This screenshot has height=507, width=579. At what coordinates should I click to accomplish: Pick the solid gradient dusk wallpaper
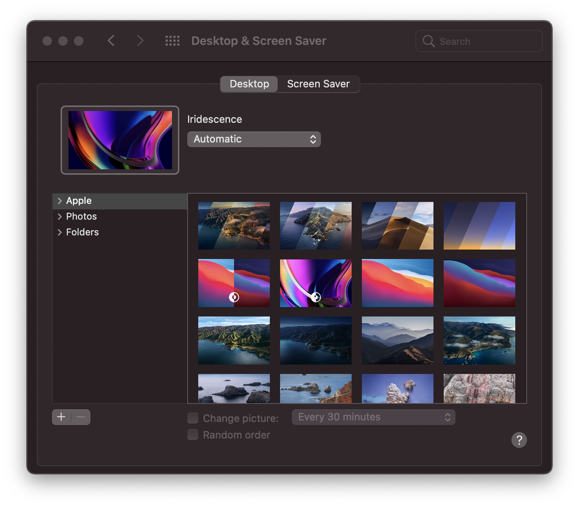(x=479, y=225)
